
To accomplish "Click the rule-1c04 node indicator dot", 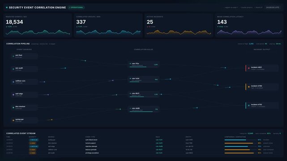I will (x=130, y=78).
